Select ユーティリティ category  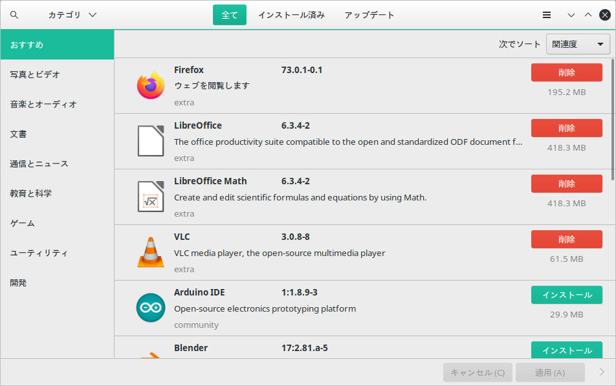58,253
